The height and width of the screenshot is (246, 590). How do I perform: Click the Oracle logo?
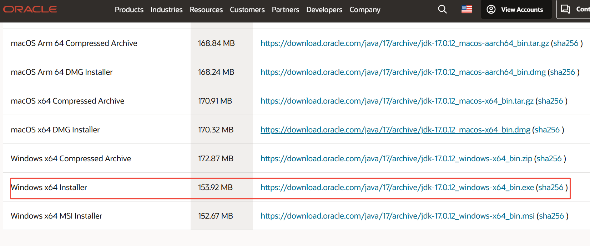30,9
